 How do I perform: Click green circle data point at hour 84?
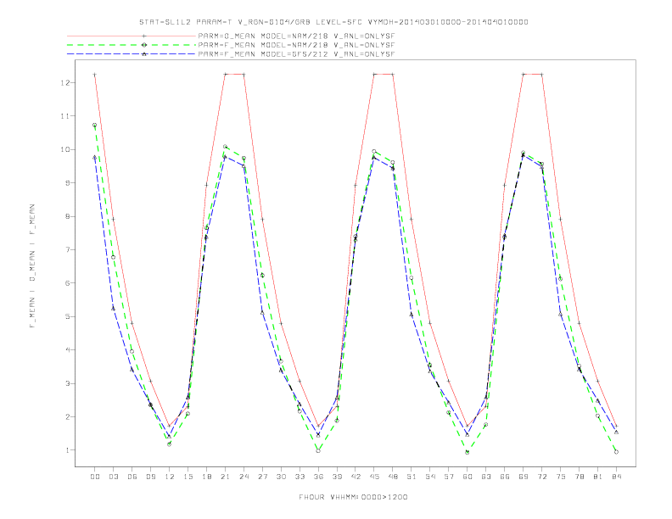[616, 452]
